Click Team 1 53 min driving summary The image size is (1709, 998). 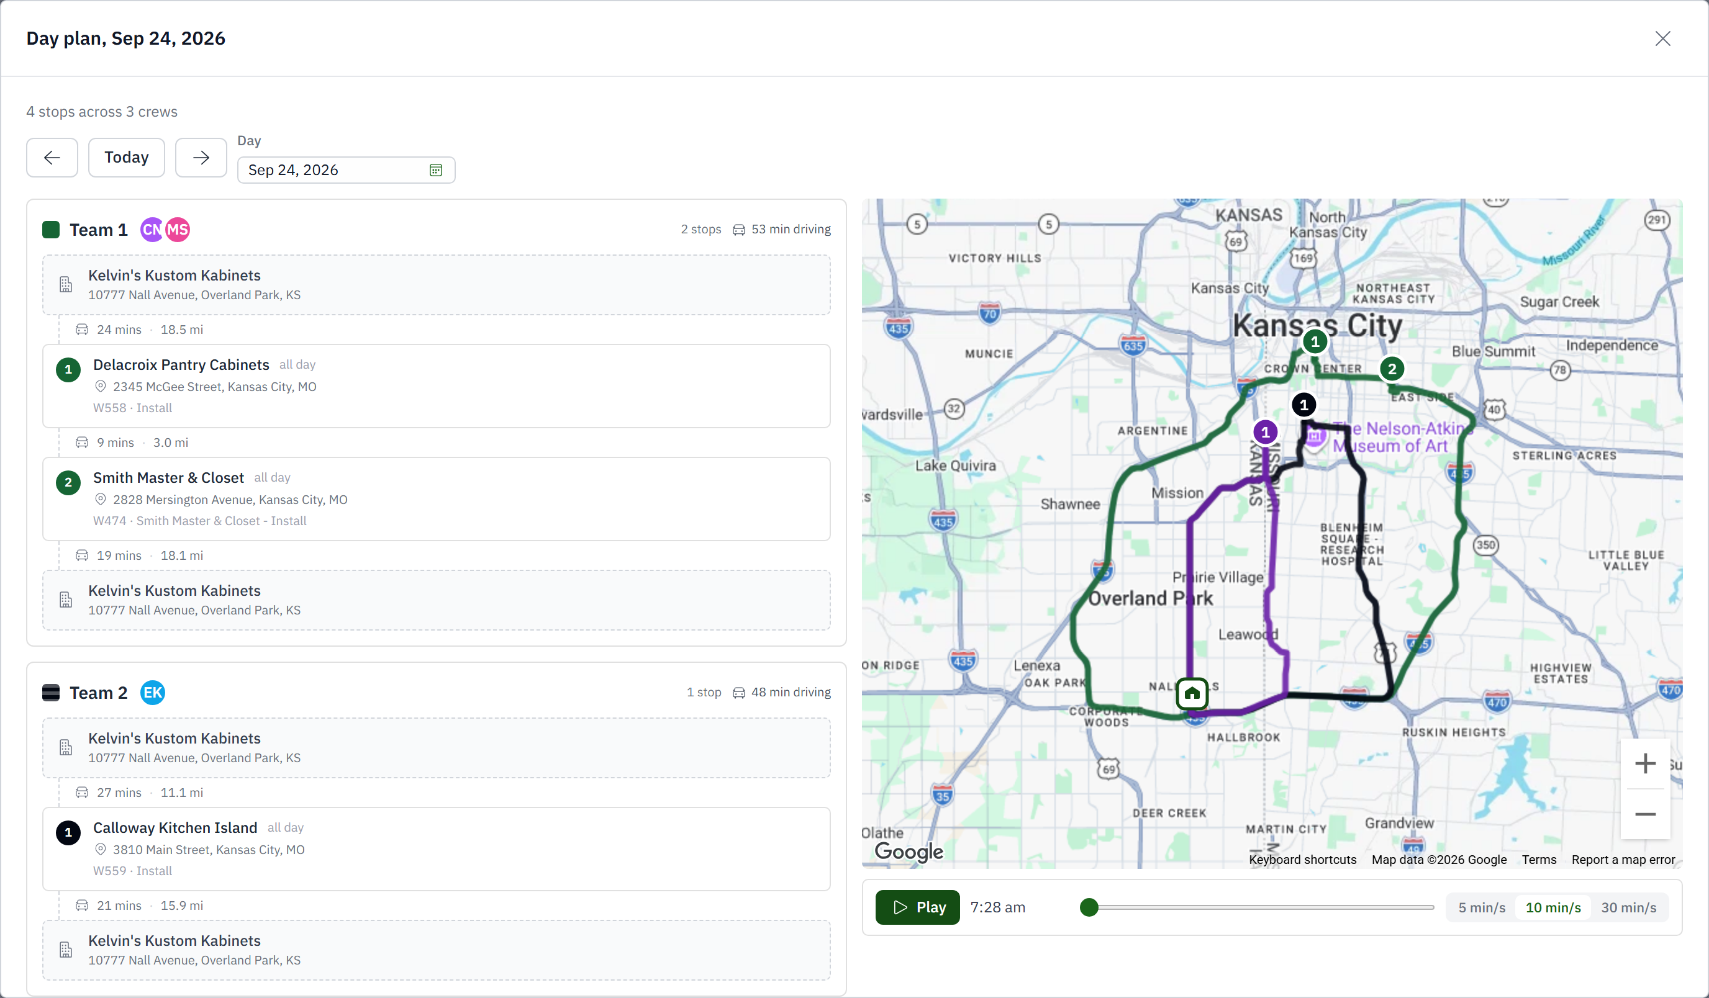(x=782, y=229)
